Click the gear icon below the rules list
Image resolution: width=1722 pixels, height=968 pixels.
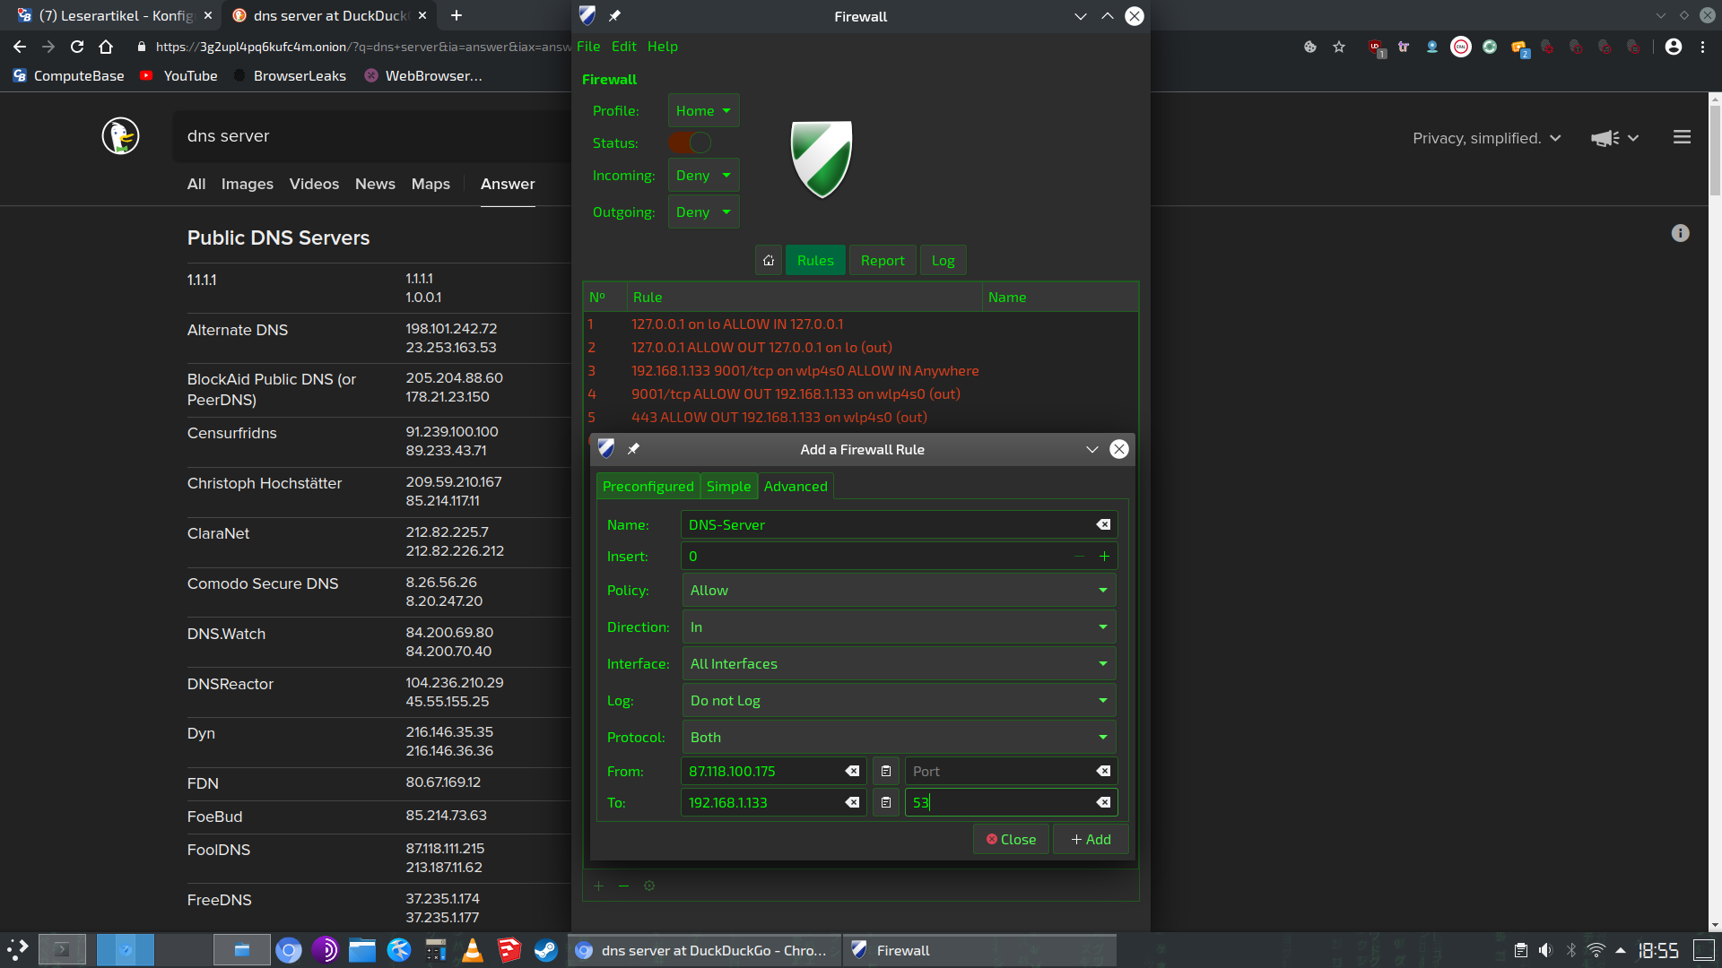[649, 886]
